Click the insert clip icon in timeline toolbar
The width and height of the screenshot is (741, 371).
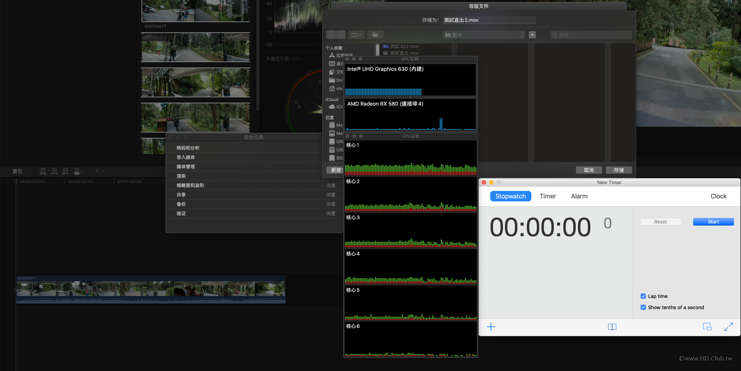(x=54, y=171)
